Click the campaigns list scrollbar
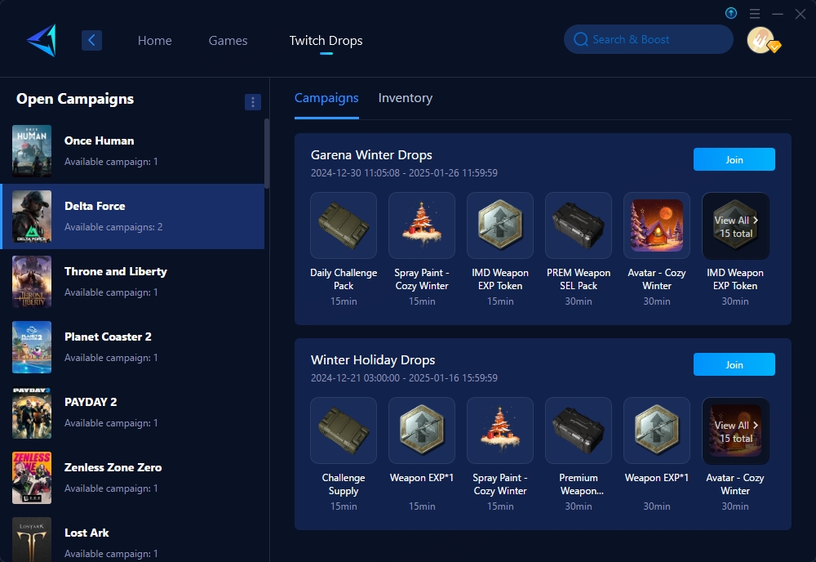This screenshot has height=562, width=816. click(267, 154)
